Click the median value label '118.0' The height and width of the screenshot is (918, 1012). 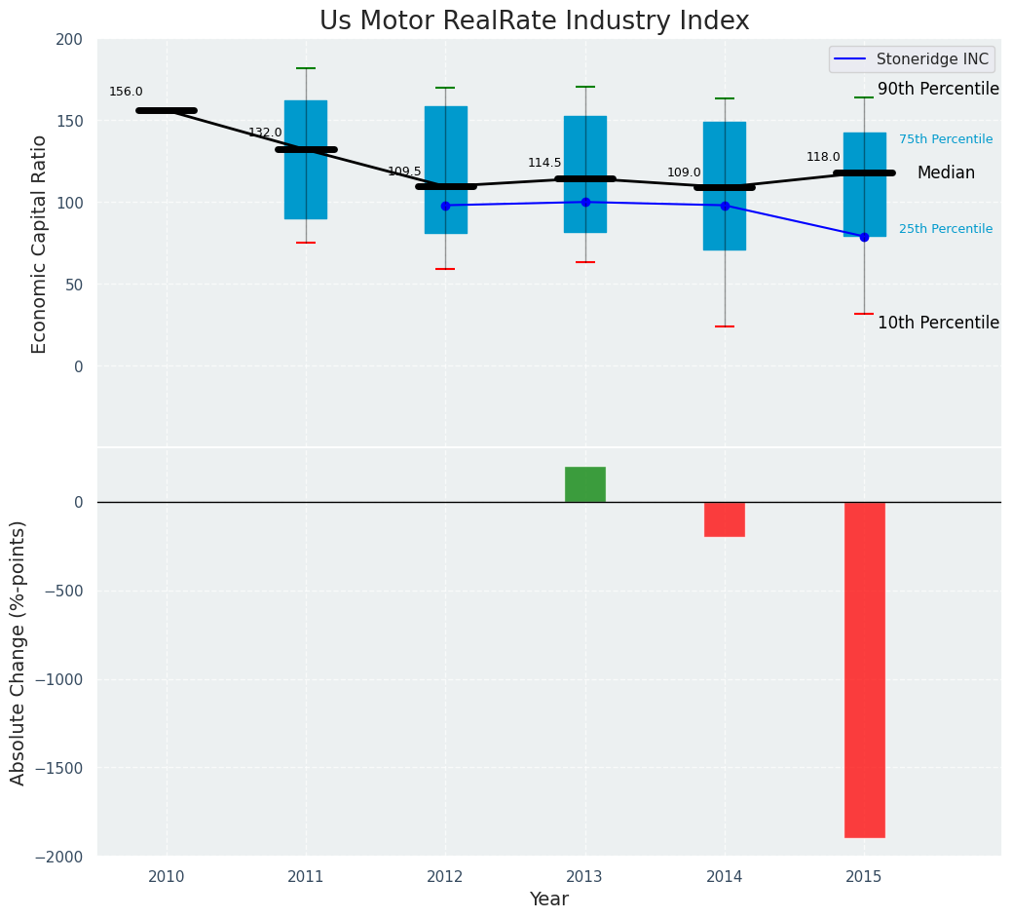tap(823, 158)
